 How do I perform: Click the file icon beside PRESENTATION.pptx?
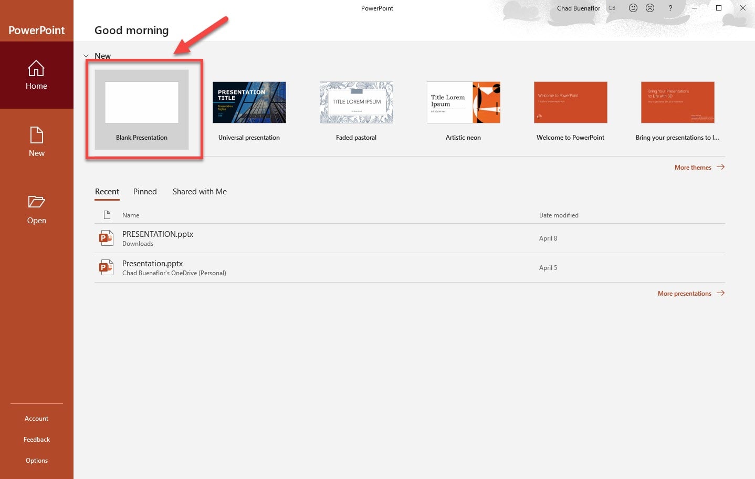pos(106,238)
